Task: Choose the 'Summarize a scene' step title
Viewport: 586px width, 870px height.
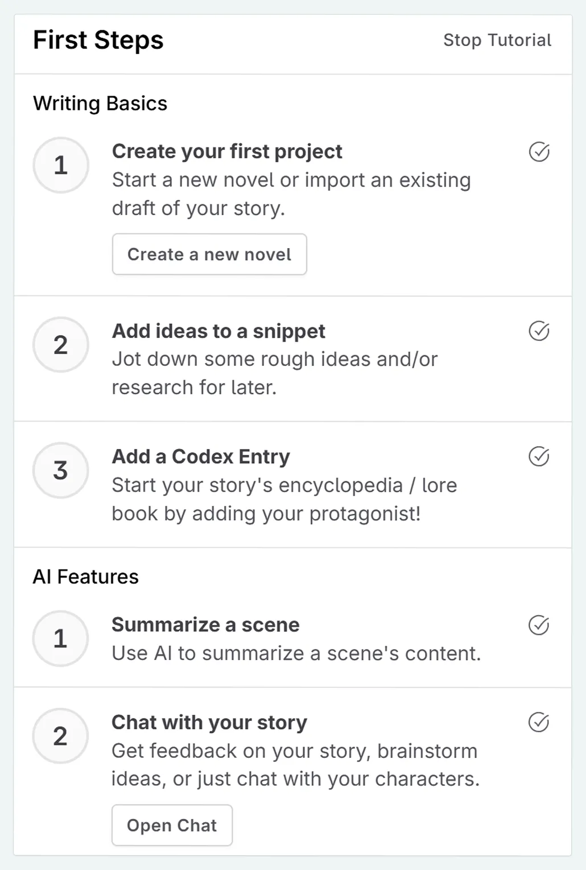Action: tap(205, 625)
